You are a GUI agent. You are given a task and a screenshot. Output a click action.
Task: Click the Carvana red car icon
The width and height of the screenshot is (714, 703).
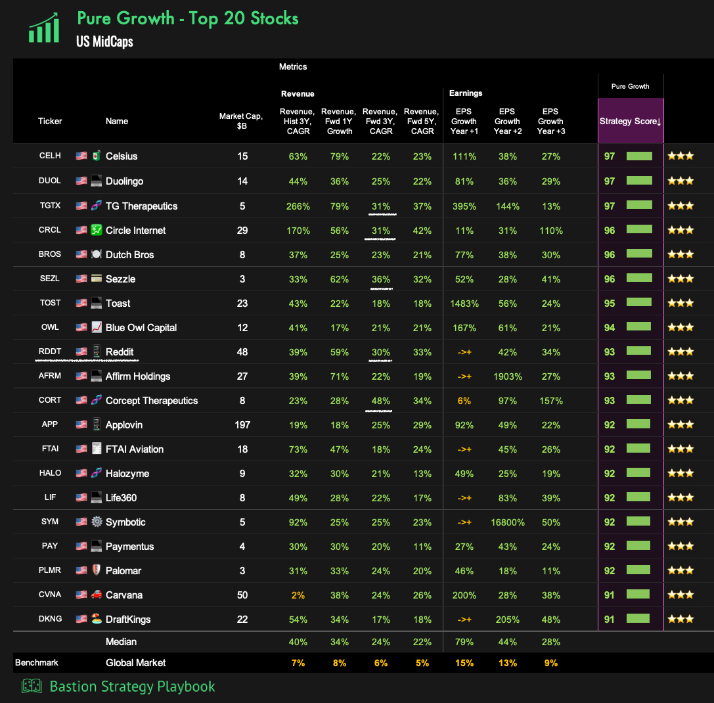tap(96, 594)
